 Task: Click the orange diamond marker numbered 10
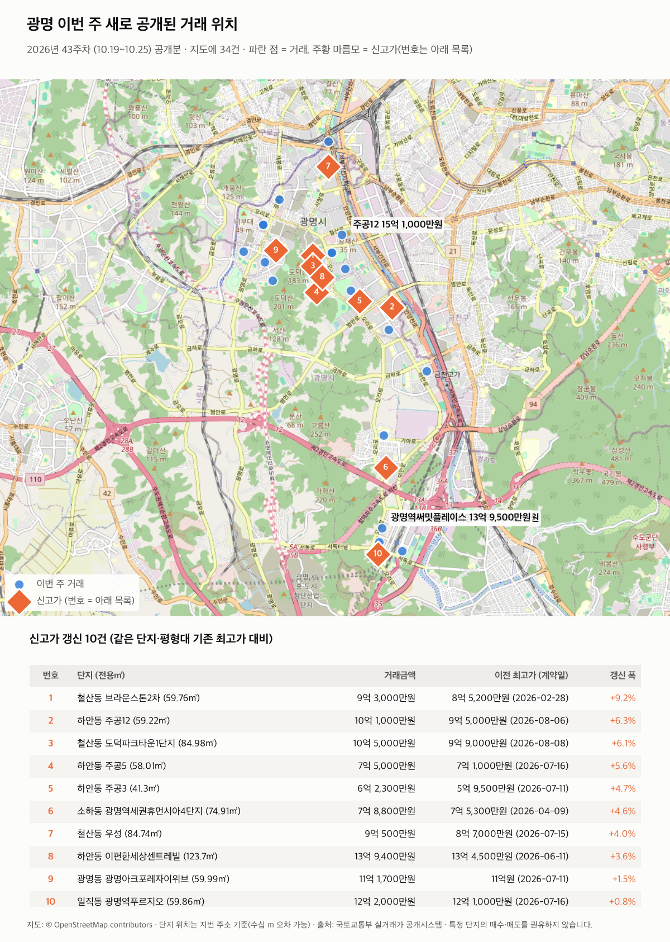[378, 554]
